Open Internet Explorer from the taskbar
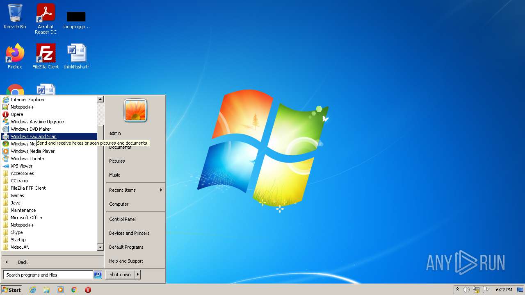 32,290
